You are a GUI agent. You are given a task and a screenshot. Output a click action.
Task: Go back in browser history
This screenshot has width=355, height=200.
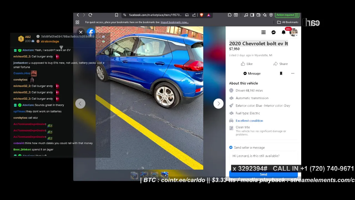tap(78, 15)
